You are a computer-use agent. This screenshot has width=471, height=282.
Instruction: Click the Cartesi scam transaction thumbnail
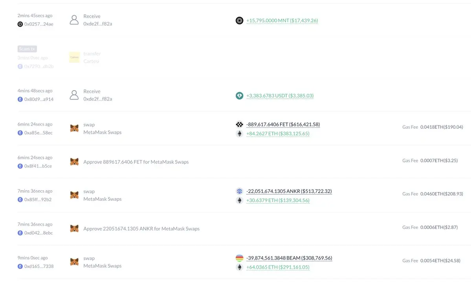click(74, 57)
